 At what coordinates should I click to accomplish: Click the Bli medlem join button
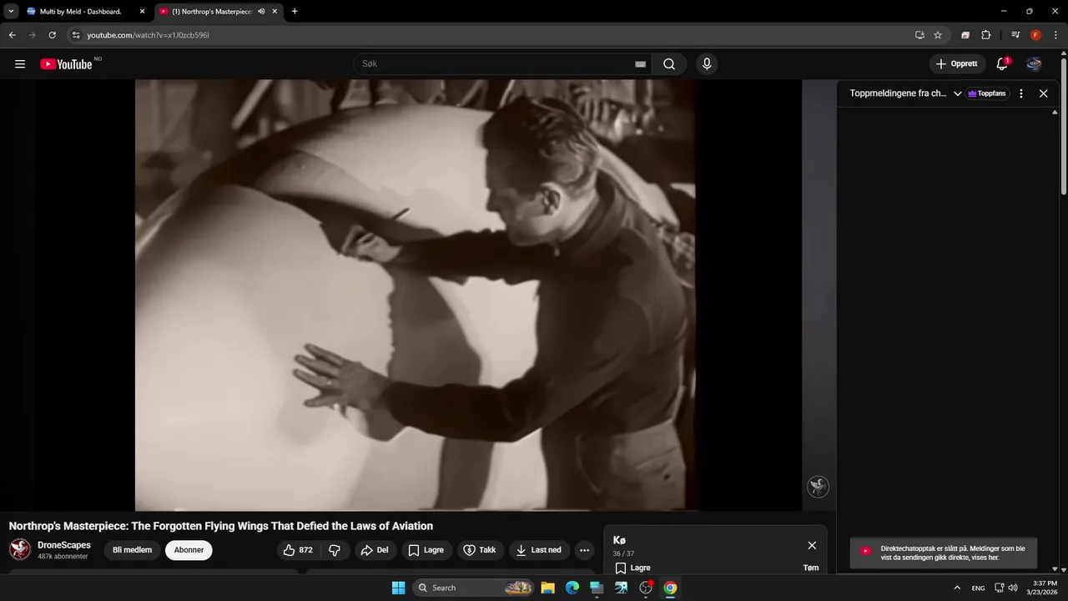pos(133,550)
